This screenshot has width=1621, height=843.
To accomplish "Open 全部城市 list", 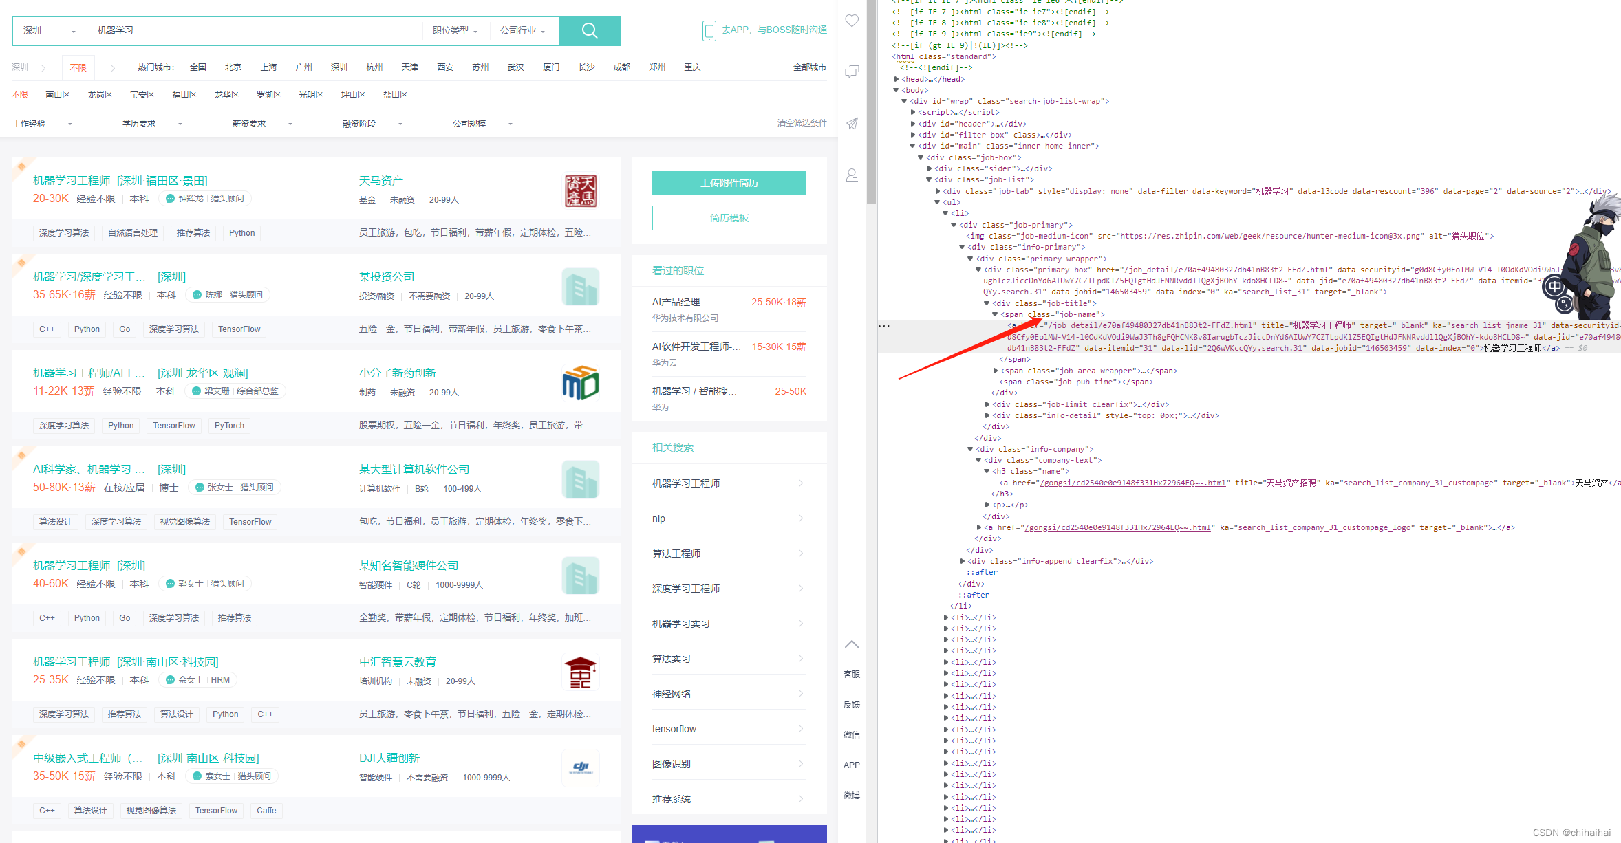I will point(810,67).
